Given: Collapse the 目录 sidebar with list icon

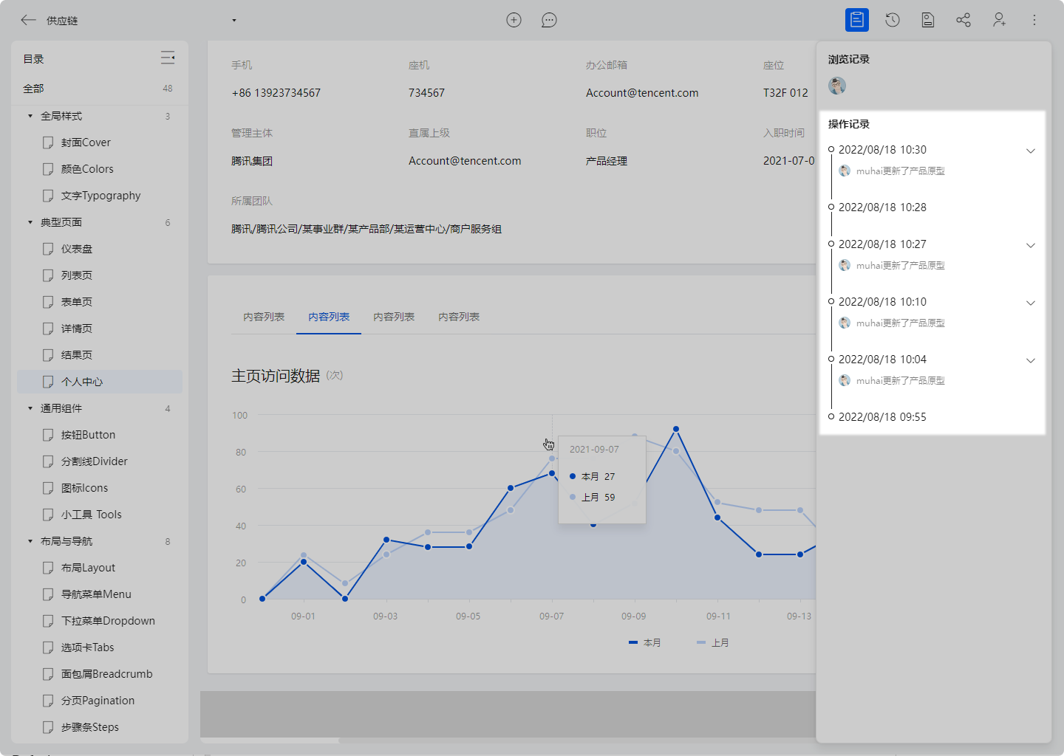Looking at the screenshot, I should click(x=168, y=58).
